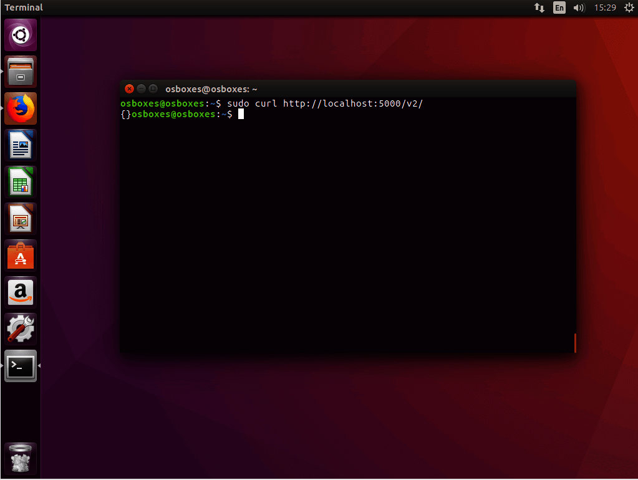Open the session power gear menu
Image resolution: width=638 pixels, height=480 pixels.
coord(629,8)
